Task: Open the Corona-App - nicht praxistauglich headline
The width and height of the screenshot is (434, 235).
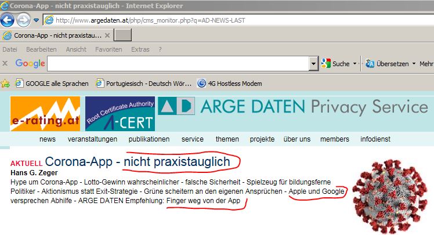Action: [x=138, y=162]
